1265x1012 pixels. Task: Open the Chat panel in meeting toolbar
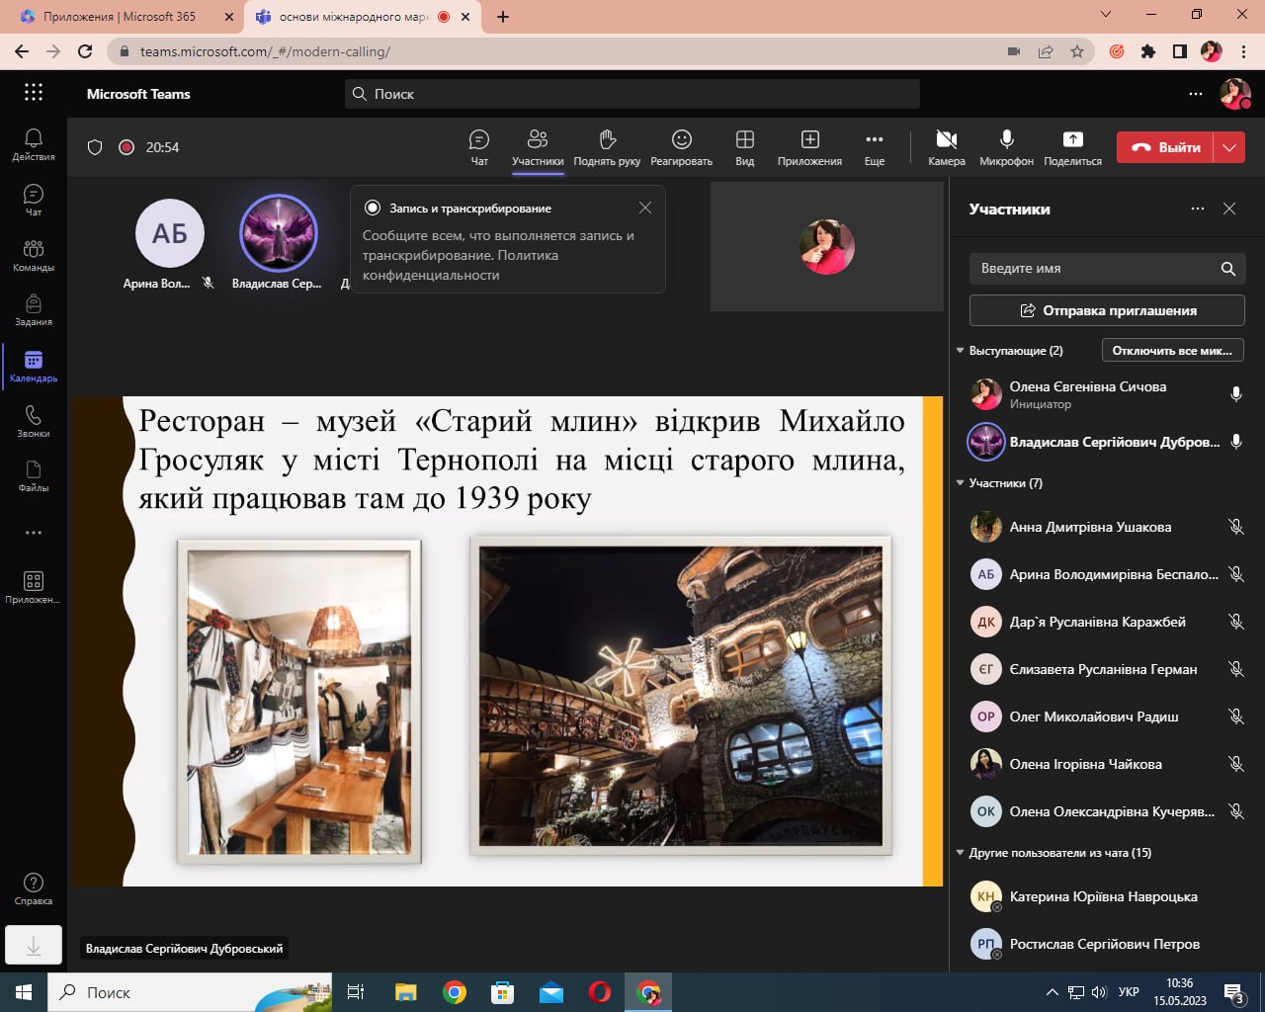(479, 147)
